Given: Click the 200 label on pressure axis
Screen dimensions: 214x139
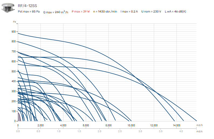Looking at the screenshot, I should 14,101.
